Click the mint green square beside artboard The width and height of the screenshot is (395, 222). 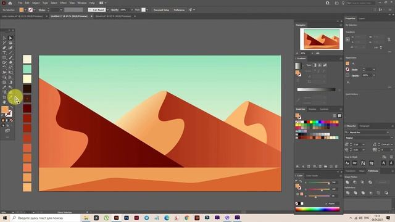tap(27, 69)
